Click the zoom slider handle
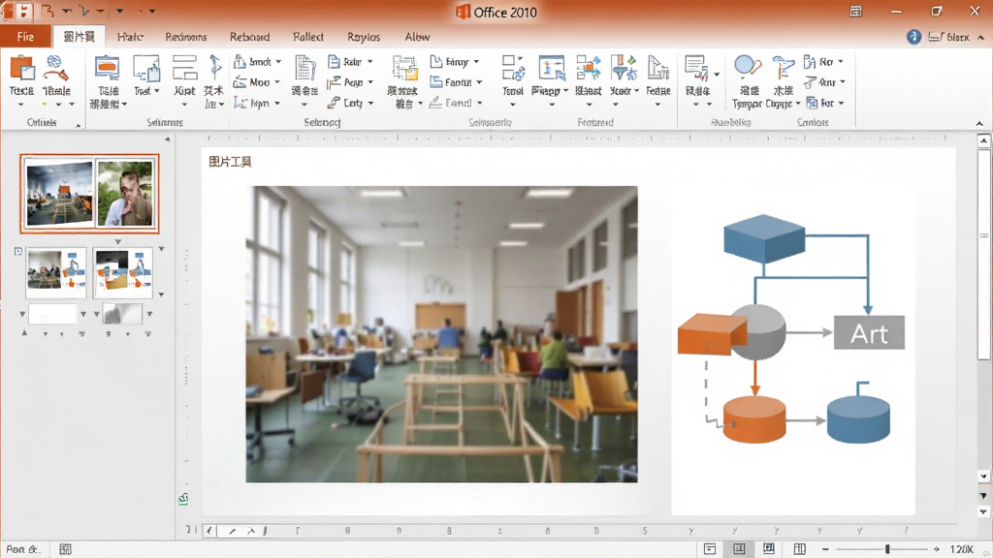Viewport: 993px width, 558px height. click(887, 549)
